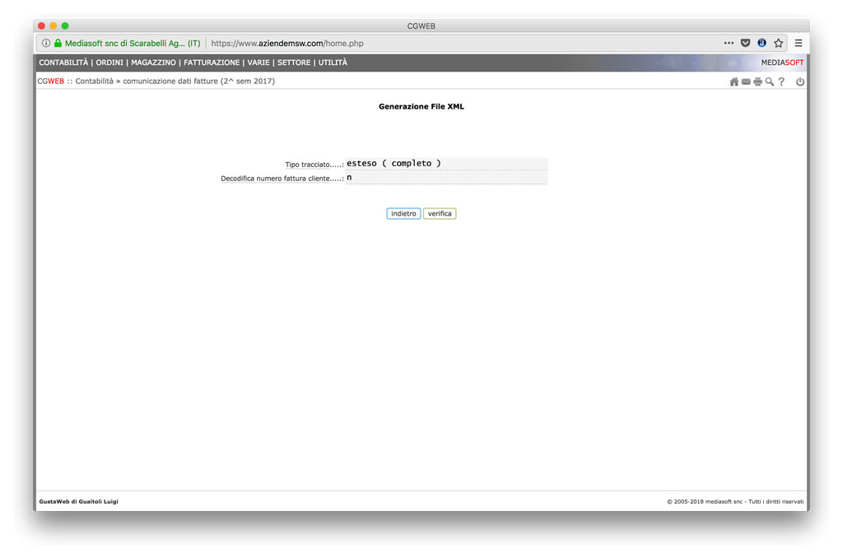The image size is (843, 558).
Task: Click the MEDIASOFT logo
Action: point(782,63)
